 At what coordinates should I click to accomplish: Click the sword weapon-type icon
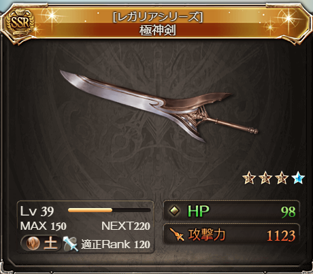(71, 244)
